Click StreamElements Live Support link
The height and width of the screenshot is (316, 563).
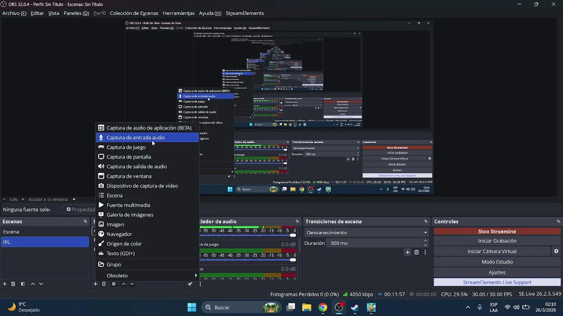pos(497,283)
